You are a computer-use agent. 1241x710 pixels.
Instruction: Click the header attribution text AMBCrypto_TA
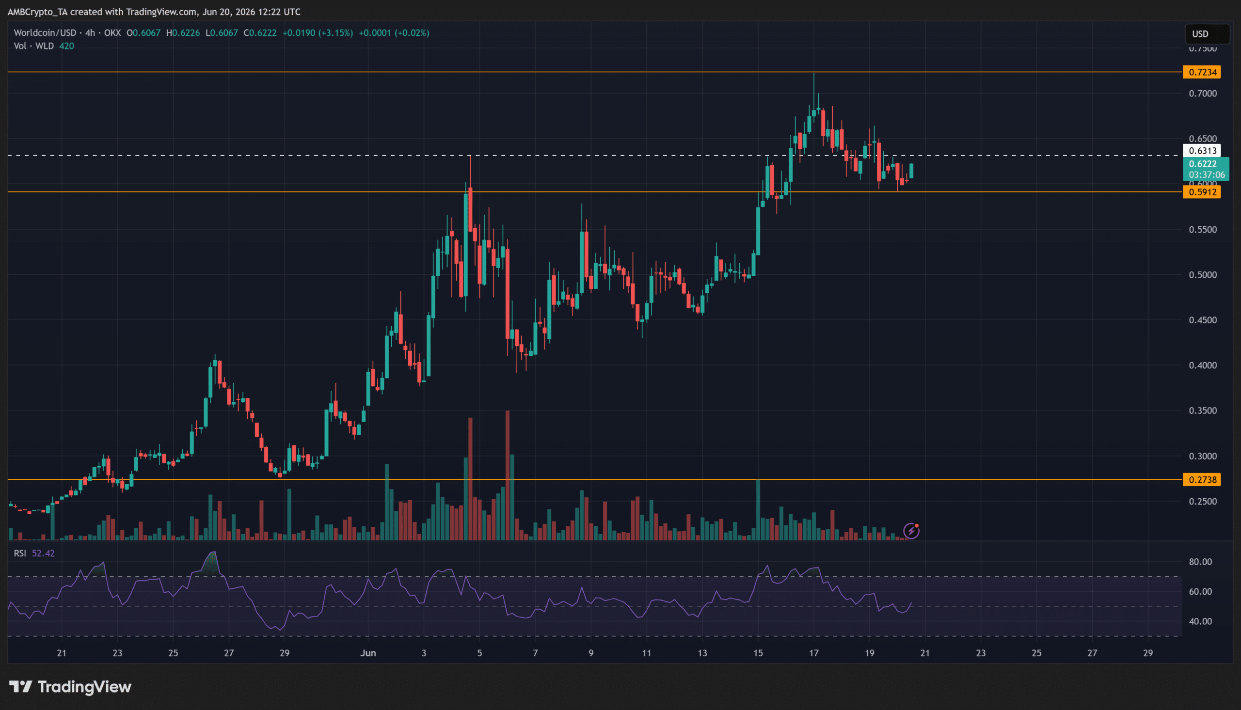(x=37, y=12)
